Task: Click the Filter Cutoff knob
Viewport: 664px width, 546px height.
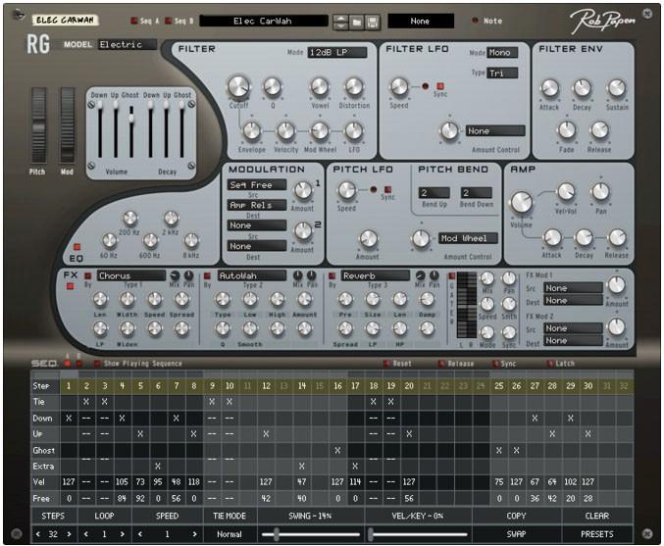Action: coord(238,86)
